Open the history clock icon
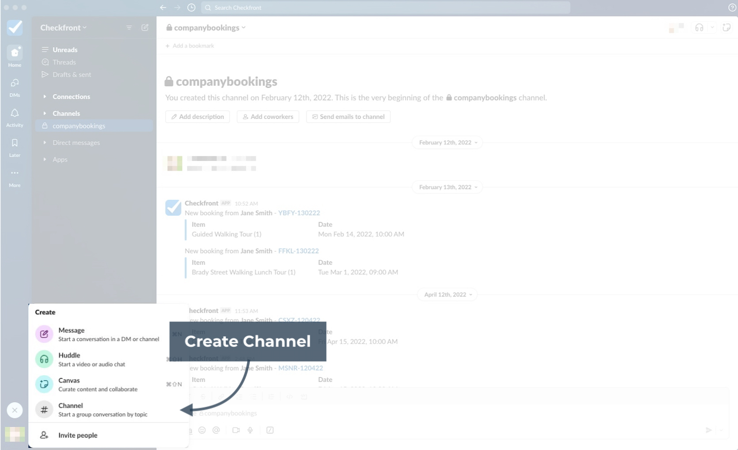Image resolution: width=738 pixels, height=450 pixels. [191, 8]
